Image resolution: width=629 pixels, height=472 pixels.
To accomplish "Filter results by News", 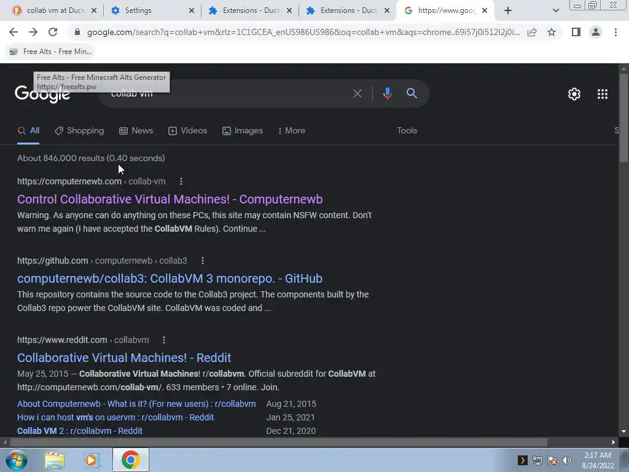I will (x=136, y=131).
